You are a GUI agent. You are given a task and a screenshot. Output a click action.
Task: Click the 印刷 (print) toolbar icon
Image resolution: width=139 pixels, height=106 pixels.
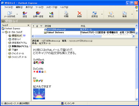[x=66, y=14]
